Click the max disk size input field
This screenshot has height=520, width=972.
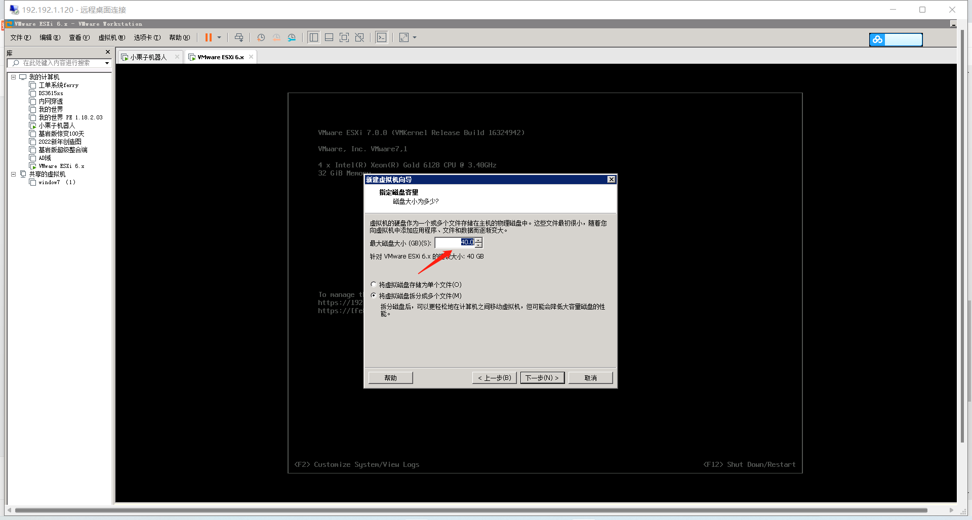(x=455, y=243)
